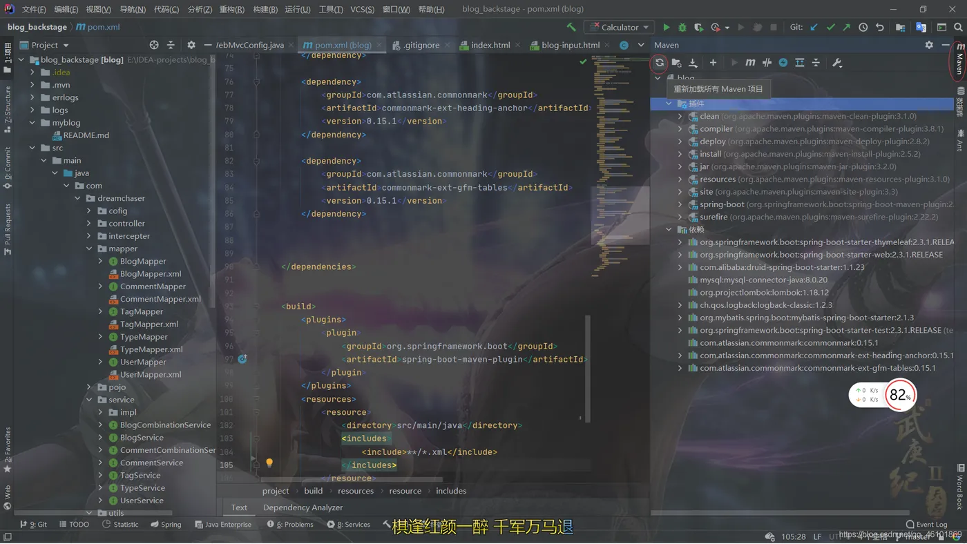Open the VCS(S) menu

pyautogui.click(x=363, y=10)
